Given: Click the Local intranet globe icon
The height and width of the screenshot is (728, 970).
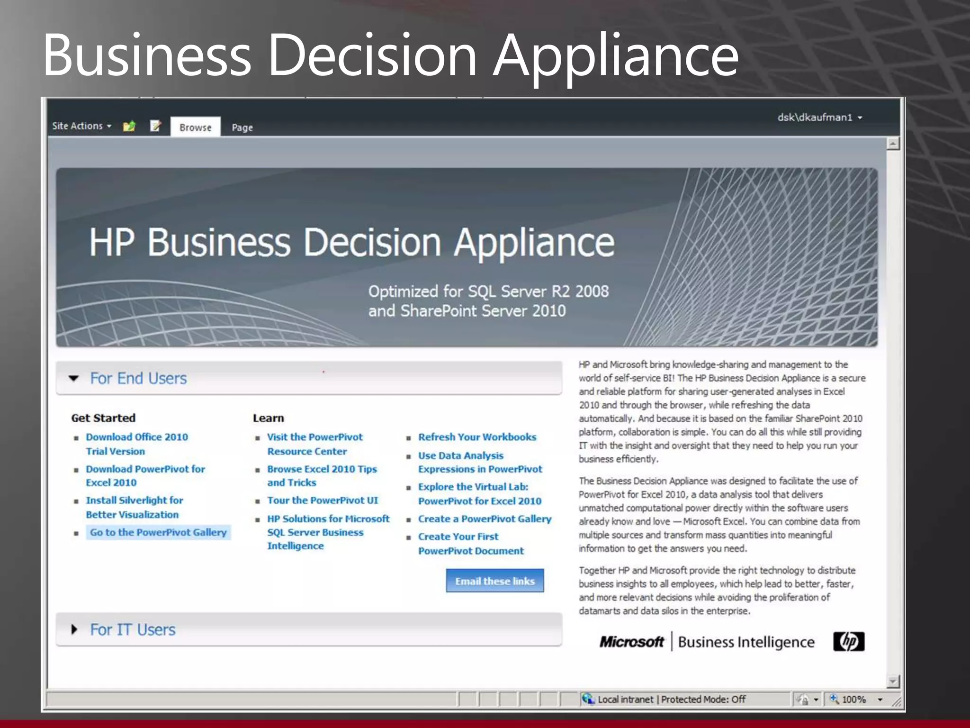Looking at the screenshot, I should [588, 699].
